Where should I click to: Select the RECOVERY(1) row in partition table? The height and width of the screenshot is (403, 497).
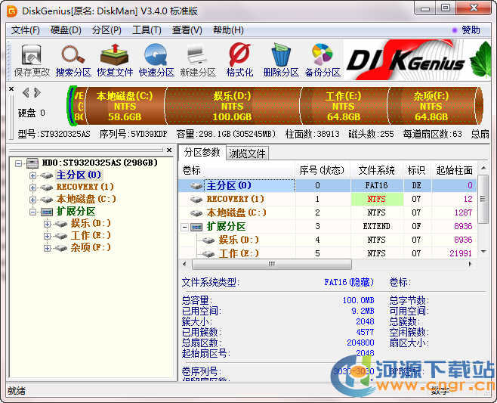pos(328,200)
